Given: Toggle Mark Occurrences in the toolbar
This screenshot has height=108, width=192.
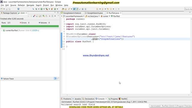Looking at the screenshot, I should [77, 9].
